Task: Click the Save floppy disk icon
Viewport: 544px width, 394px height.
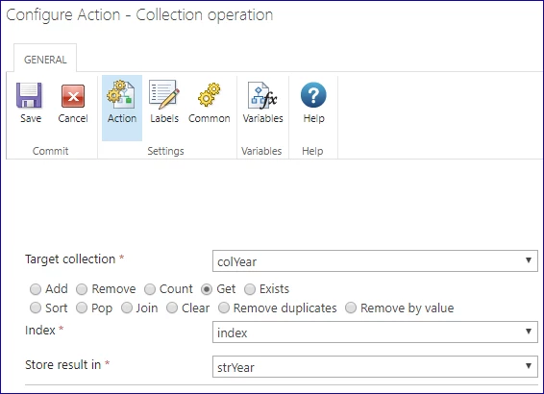Action: click(x=30, y=95)
